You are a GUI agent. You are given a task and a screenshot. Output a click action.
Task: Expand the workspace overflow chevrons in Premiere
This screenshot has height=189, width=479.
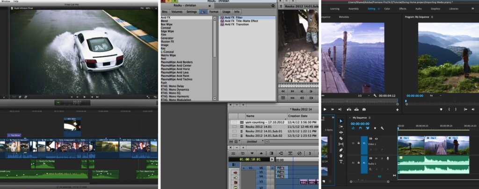(x=472, y=9)
